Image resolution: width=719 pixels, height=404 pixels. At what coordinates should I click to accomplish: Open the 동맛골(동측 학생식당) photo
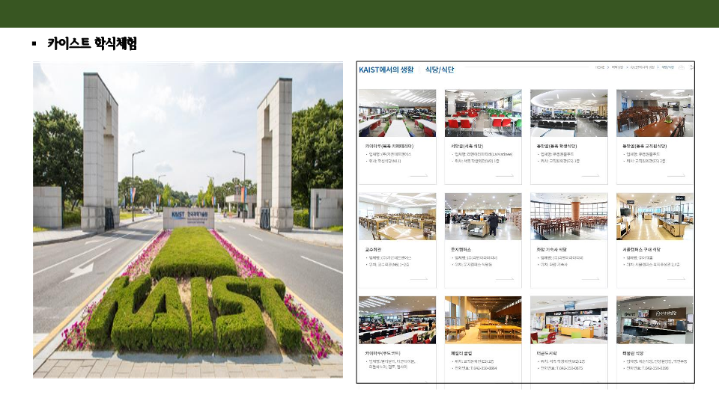568,113
